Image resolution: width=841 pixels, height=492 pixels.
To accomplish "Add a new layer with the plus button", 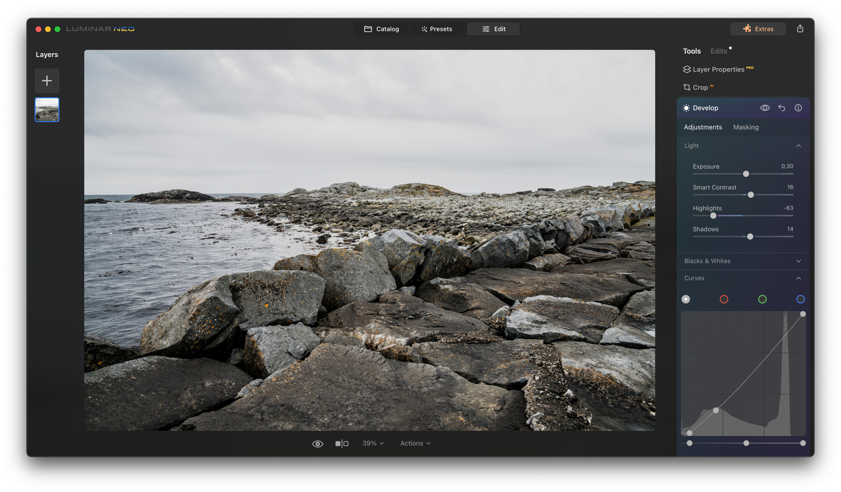I will pos(47,80).
